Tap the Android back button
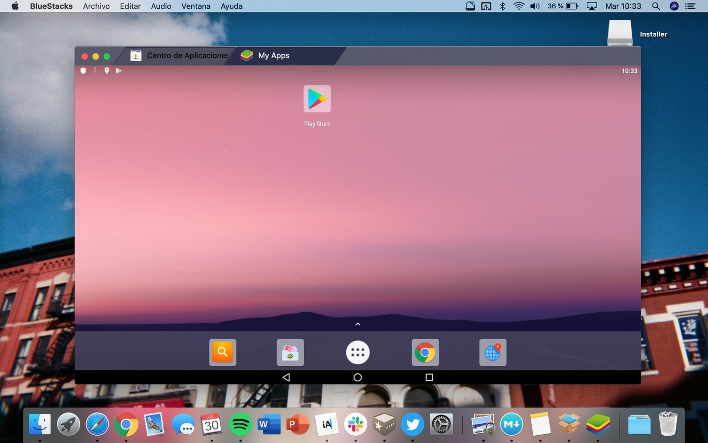The height and width of the screenshot is (443, 708). [286, 377]
